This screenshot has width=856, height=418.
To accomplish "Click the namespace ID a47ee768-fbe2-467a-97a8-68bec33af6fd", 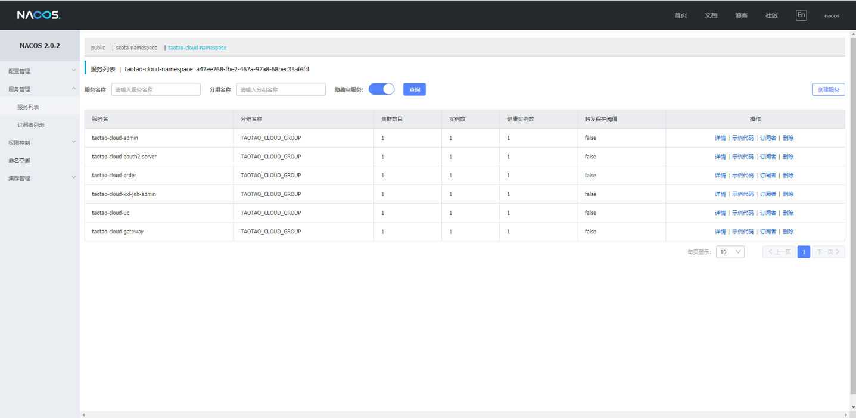I will pyautogui.click(x=253, y=69).
